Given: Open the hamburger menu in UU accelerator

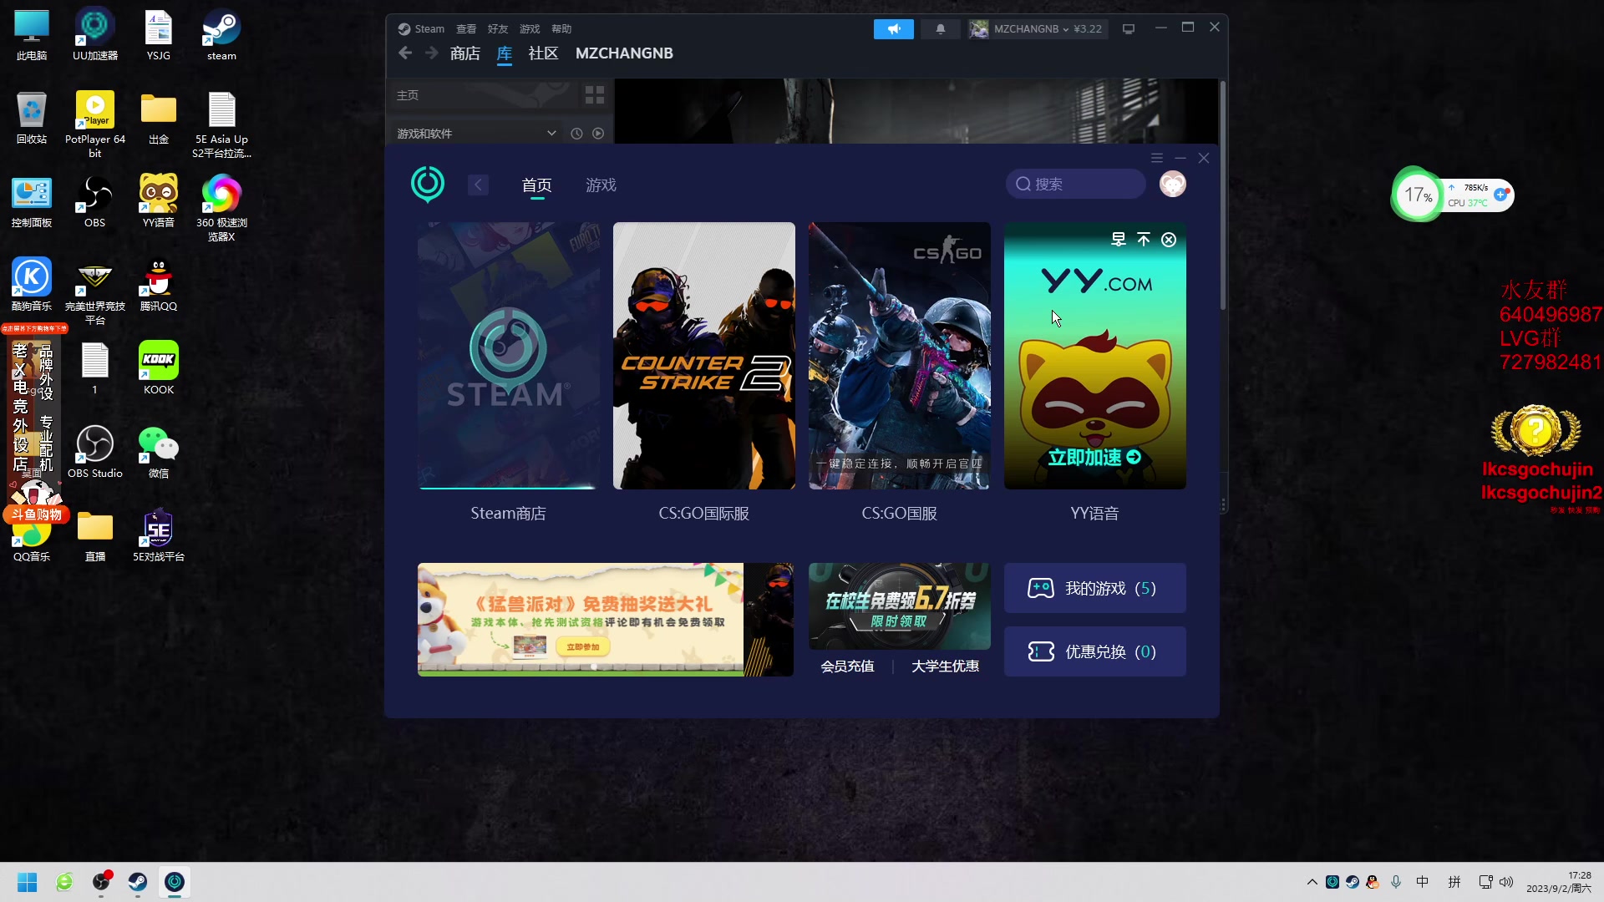Looking at the screenshot, I should pyautogui.click(x=1157, y=158).
